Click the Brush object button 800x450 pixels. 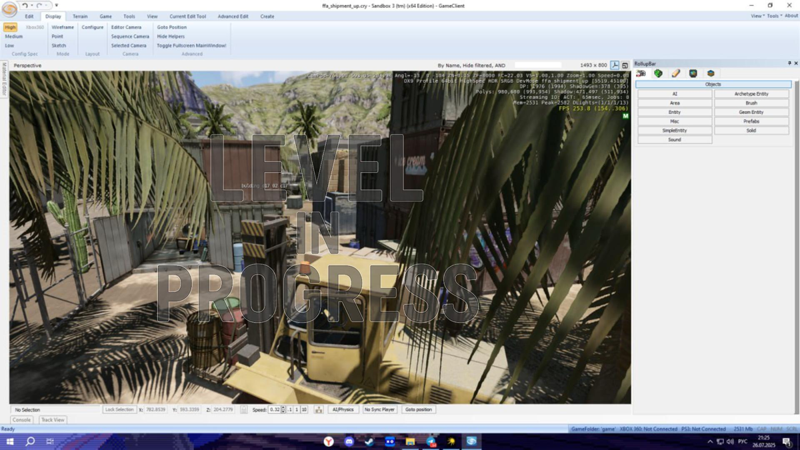751,103
